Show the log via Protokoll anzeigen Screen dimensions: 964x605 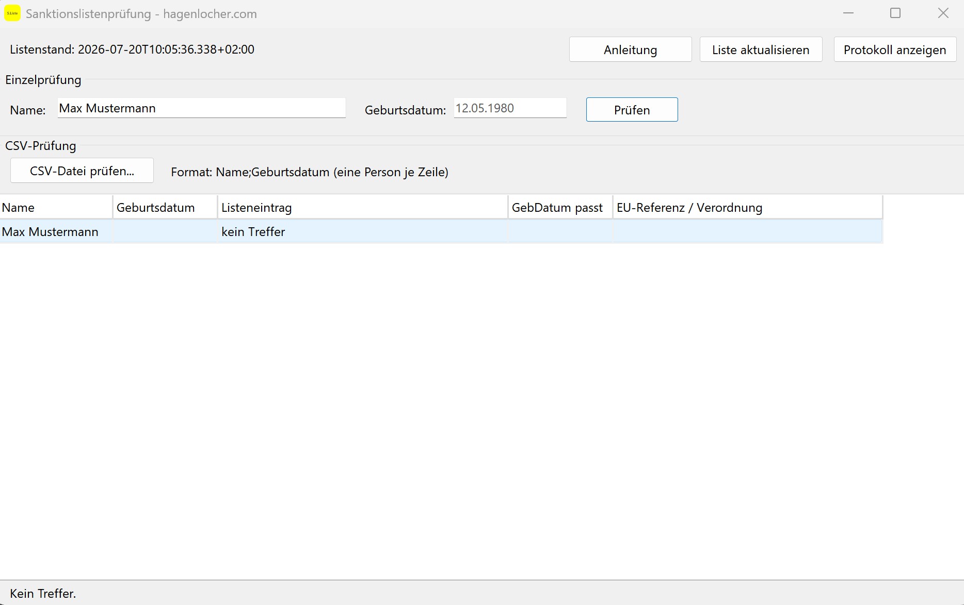click(895, 49)
